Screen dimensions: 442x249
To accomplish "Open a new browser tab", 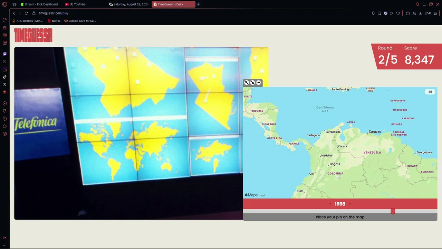I will pyautogui.click(x=198, y=4).
